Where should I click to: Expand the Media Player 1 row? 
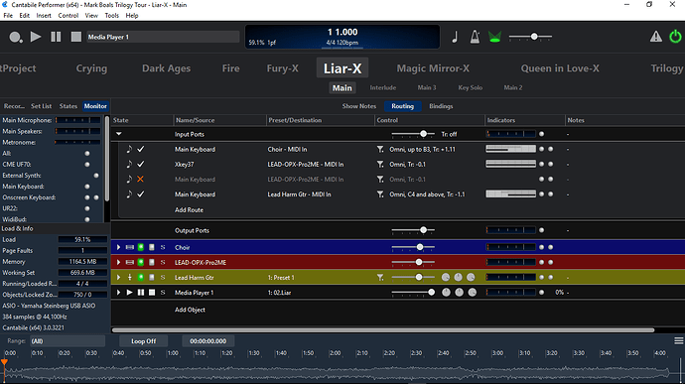tap(118, 293)
